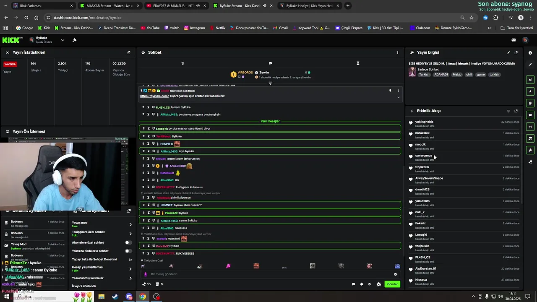
Task: Click the speech bubble icon under Sohbet header
Action: click(x=270, y=63)
